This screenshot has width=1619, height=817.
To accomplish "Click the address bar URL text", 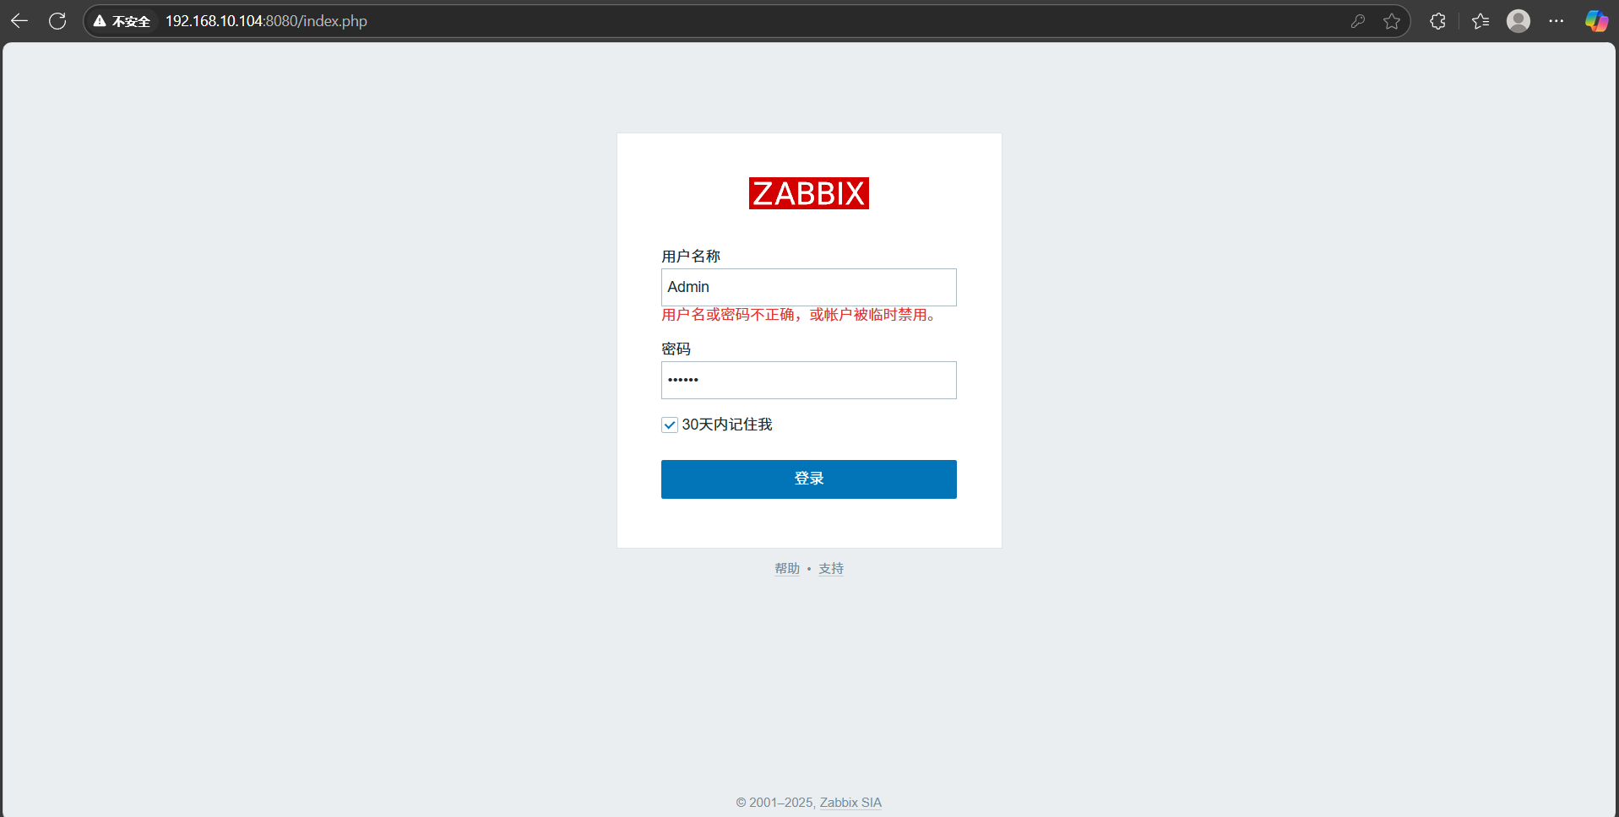I will pyautogui.click(x=266, y=21).
